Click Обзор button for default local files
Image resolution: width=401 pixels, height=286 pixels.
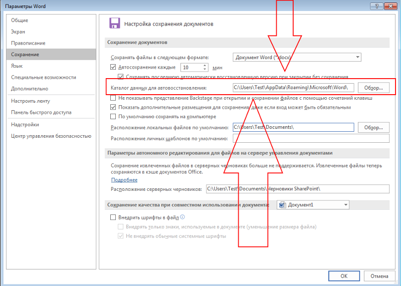click(373, 127)
